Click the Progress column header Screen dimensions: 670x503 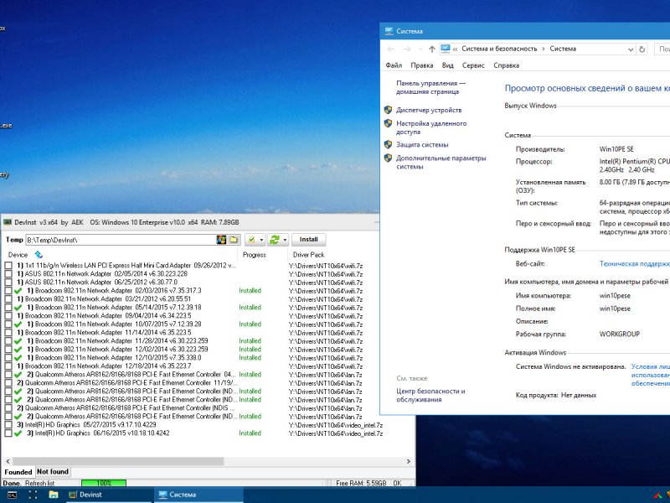(x=255, y=255)
